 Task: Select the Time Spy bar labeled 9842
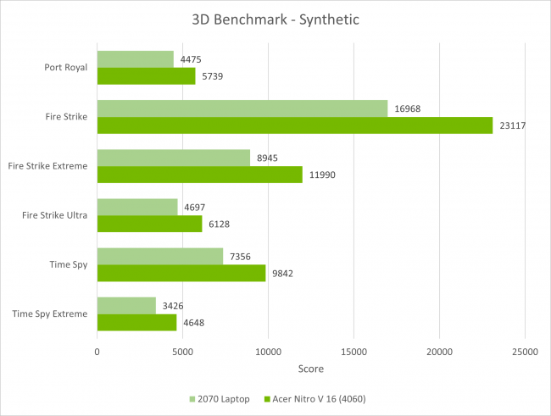181,274
